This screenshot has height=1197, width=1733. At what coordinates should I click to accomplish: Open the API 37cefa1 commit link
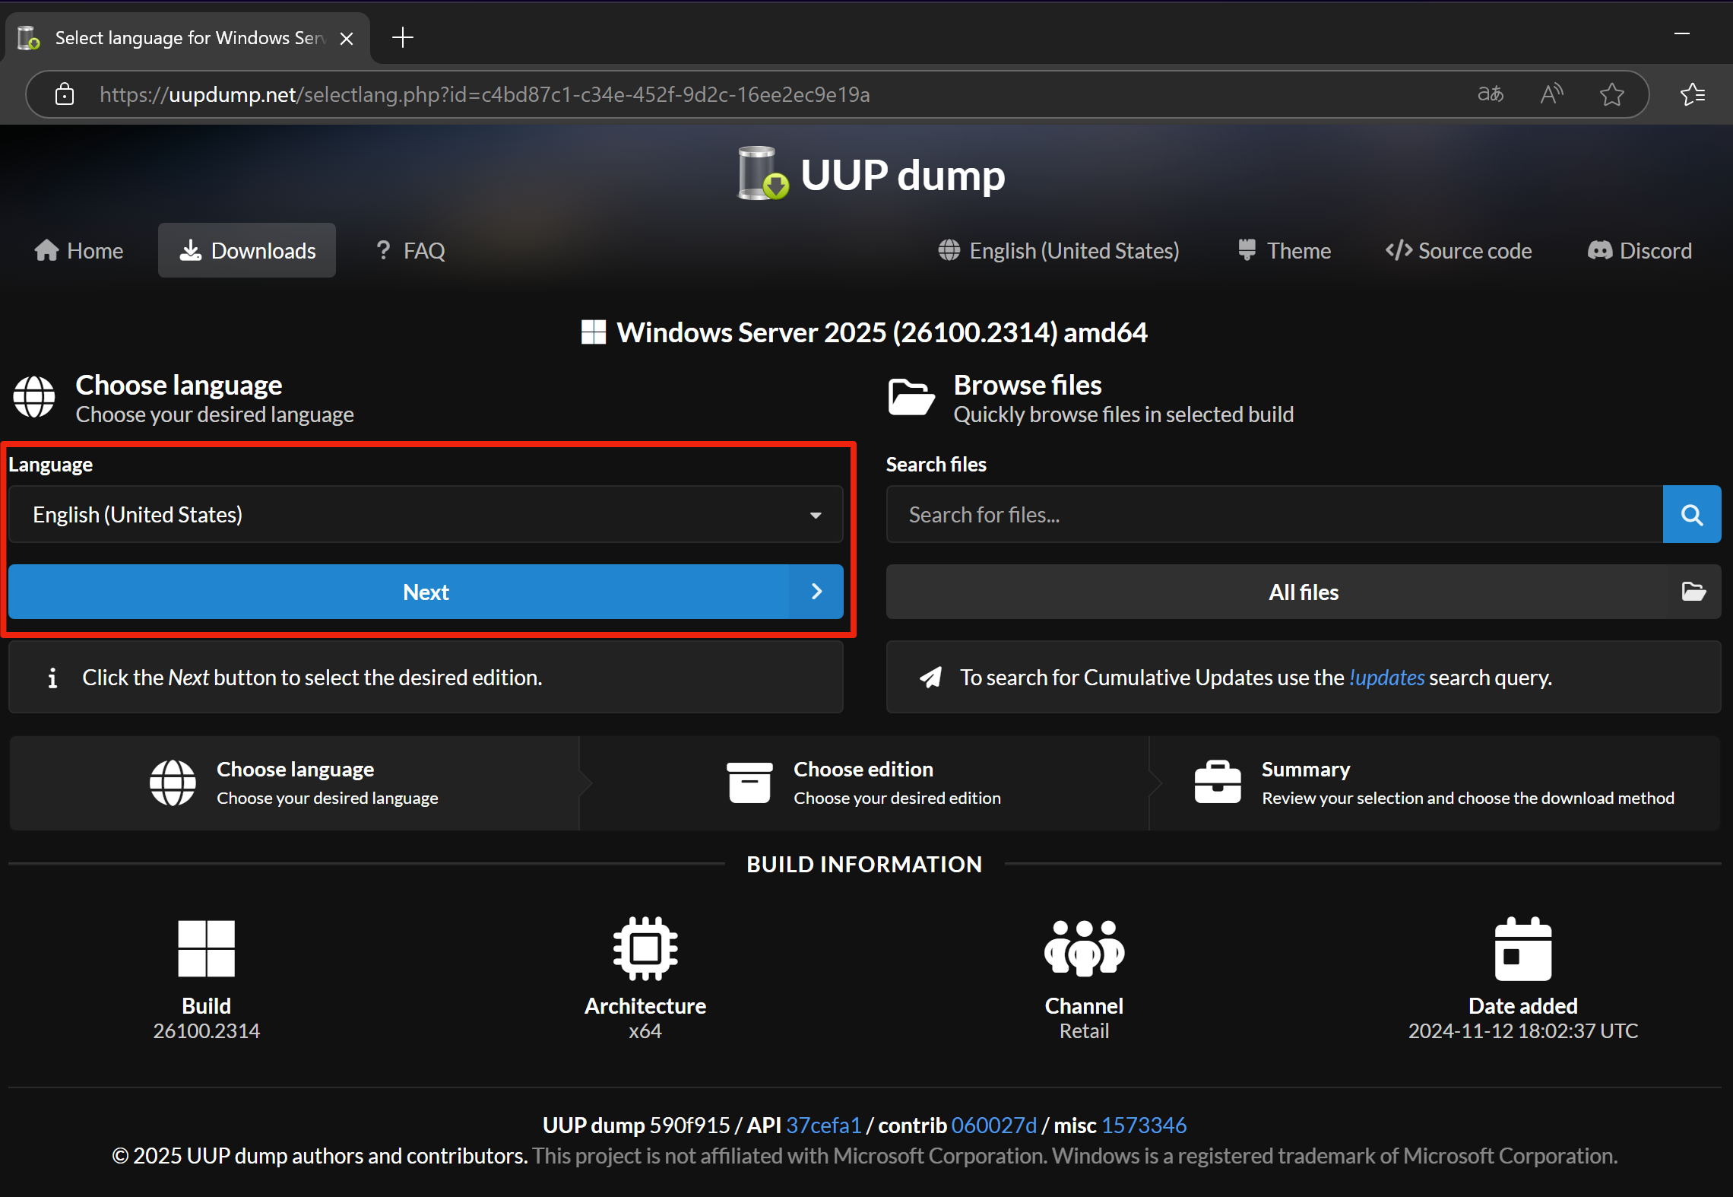point(823,1126)
